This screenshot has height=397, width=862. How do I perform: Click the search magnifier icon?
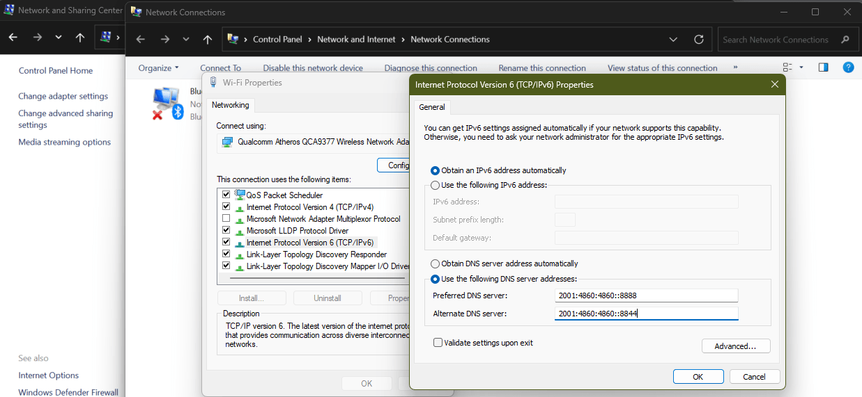click(x=845, y=40)
